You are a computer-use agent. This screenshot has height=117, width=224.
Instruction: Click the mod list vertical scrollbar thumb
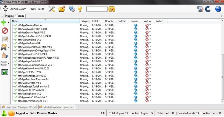[222, 77]
